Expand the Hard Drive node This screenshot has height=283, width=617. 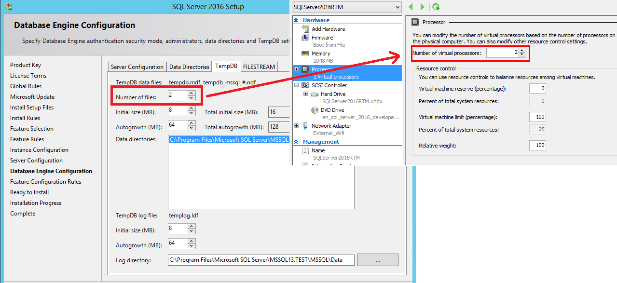tap(305, 94)
